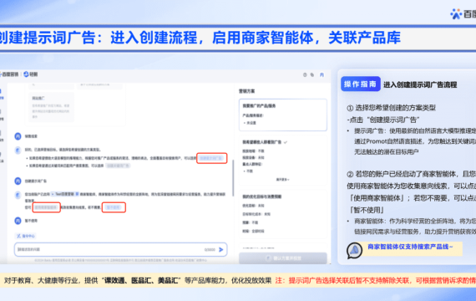The image size is (476, 301).
Task: Click the 确认方案并投放 button
Action: [x=283, y=258]
